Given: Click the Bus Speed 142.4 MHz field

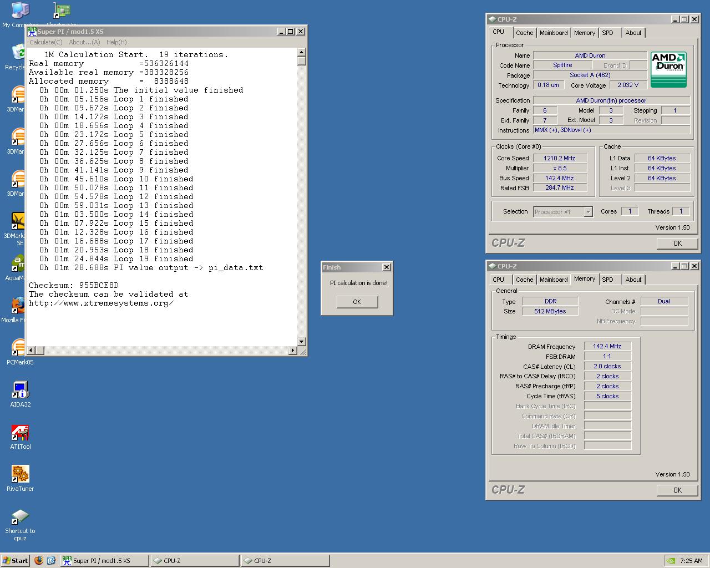Looking at the screenshot, I should coord(560,178).
